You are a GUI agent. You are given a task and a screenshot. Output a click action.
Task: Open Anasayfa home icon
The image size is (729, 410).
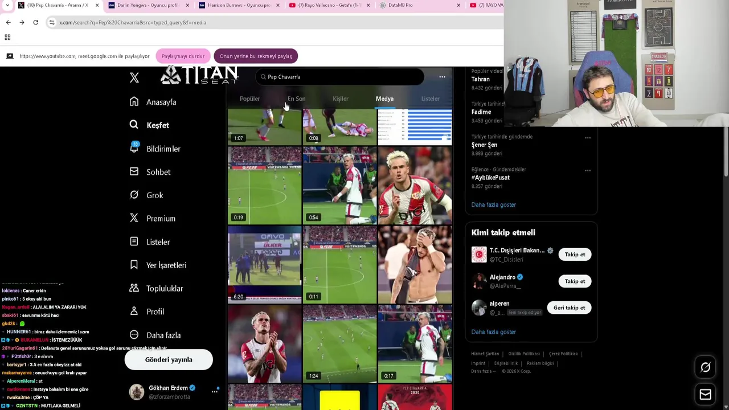(x=134, y=101)
